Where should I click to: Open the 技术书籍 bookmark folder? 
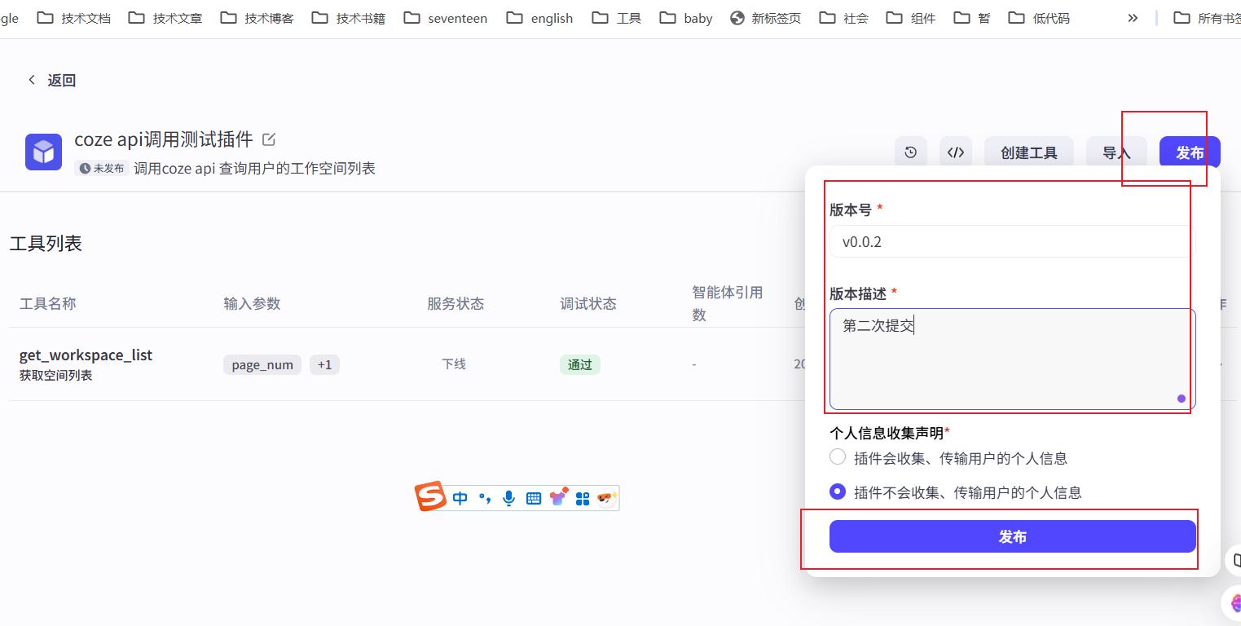click(349, 18)
